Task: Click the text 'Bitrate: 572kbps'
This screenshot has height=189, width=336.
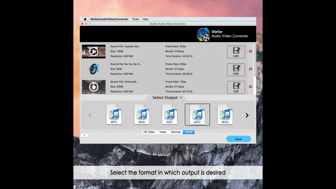Action: click(175, 51)
